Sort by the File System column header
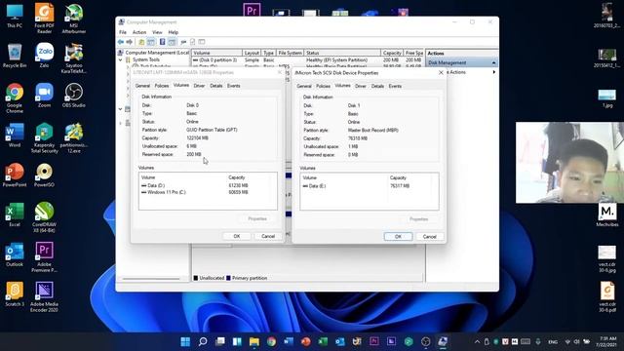The image size is (624, 351). 290,53
